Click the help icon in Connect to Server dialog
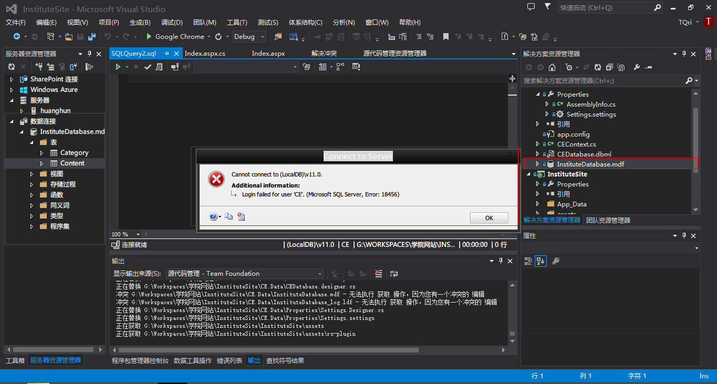717x384 pixels. pyautogui.click(x=213, y=216)
